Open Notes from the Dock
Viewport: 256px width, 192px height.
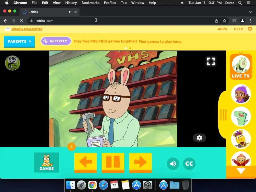click(x=125, y=185)
